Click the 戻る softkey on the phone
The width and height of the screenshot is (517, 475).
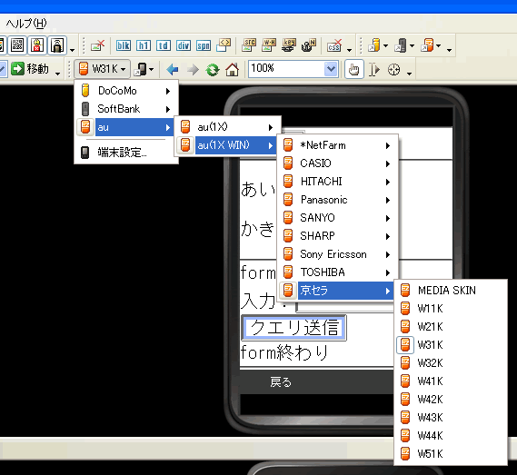pyautogui.click(x=281, y=381)
